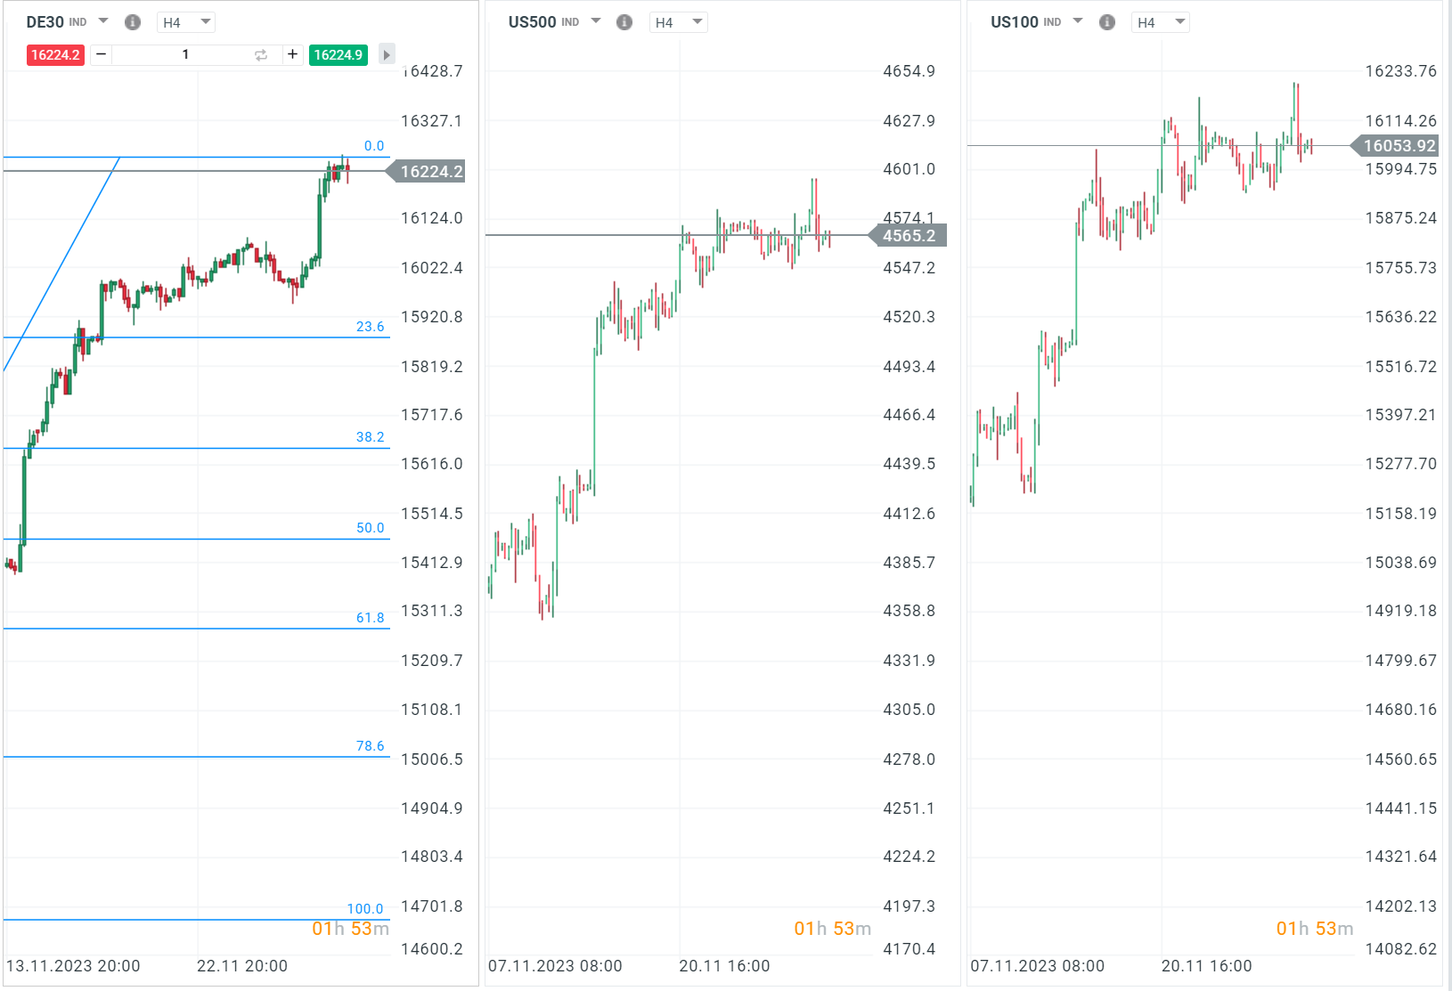Open the US100 instrument selector dropdown
This screenshot has width=1452, height=991.
[x=1077, y=22]
